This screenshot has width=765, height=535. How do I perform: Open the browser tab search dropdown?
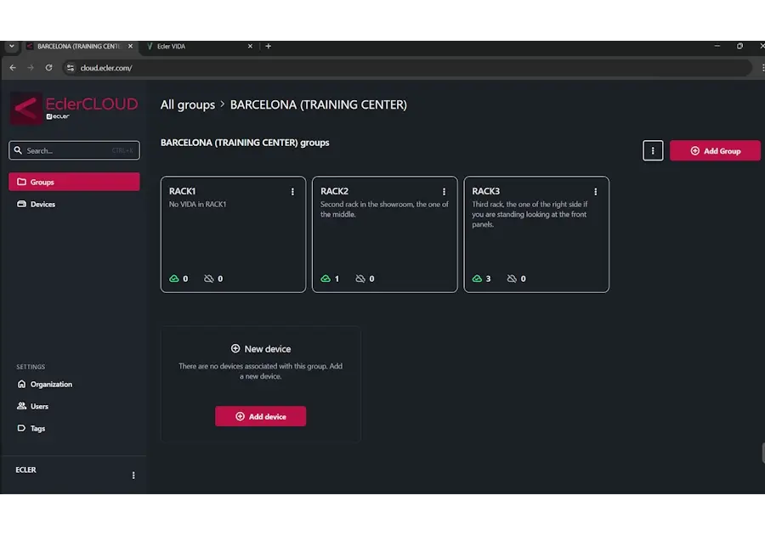coord(12,47)
